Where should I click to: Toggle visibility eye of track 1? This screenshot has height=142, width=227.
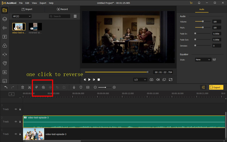coord(16,134)
